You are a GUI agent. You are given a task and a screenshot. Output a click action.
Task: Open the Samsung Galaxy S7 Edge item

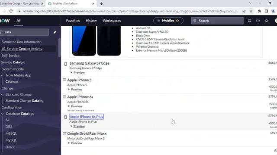coord(89,63)
